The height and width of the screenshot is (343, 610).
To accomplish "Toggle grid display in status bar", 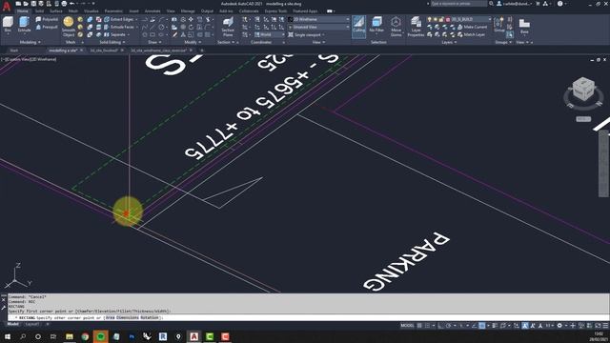I will [x=419, y=326].
